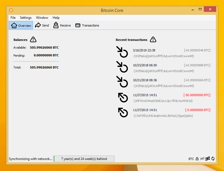Screen dimensions: 224x171
Task: Select the 10/23/2018 06:50 transaction date
Action: click(145, 65)
